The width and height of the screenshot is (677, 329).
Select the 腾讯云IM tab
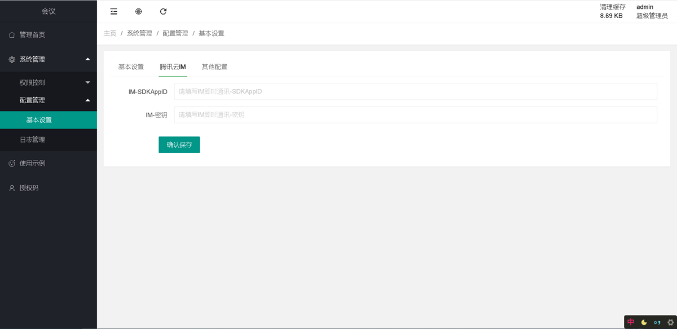[x=173, y=66]
